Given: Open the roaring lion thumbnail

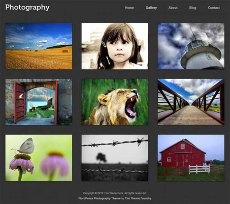Looking at the screenshot, I should (x=115, y=102).
